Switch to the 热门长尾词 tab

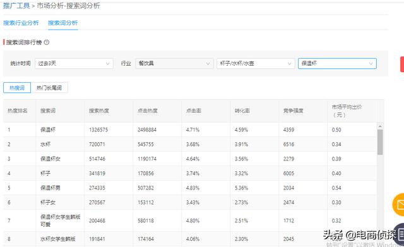coord(49,88)
